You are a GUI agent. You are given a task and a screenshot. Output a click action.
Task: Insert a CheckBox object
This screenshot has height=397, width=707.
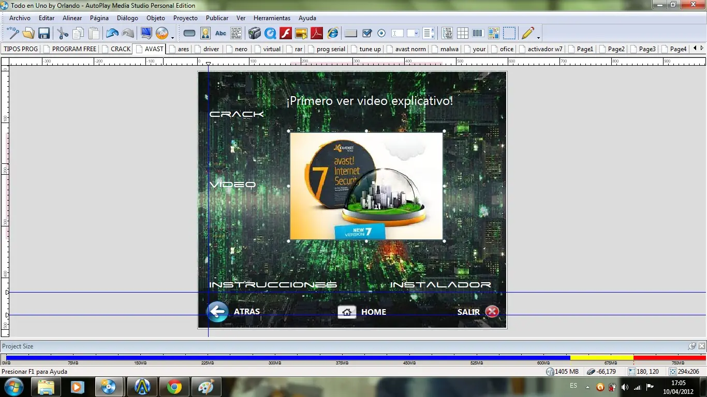click(x=367, y=34)
